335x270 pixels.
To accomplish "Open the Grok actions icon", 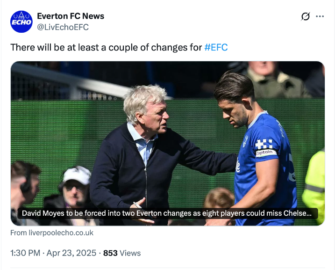I will click(x=305, y=16).
